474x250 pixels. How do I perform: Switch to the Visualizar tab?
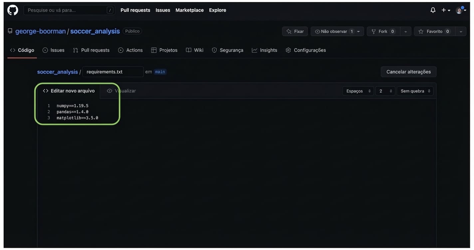click(x=121, y=90)
